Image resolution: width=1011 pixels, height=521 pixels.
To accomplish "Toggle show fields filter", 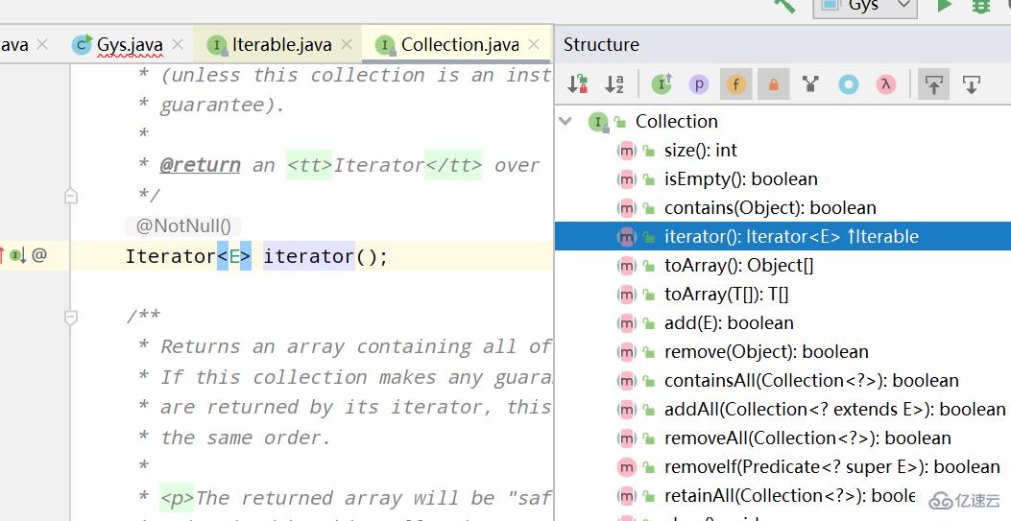I will [x=735, y=84].
